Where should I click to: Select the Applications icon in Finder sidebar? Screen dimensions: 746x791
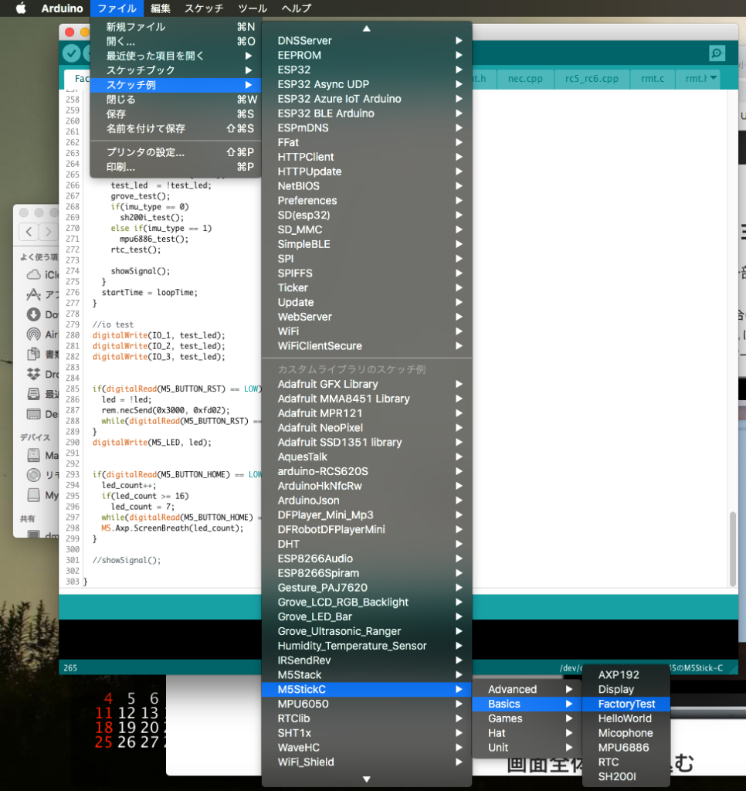coord(33,295)
